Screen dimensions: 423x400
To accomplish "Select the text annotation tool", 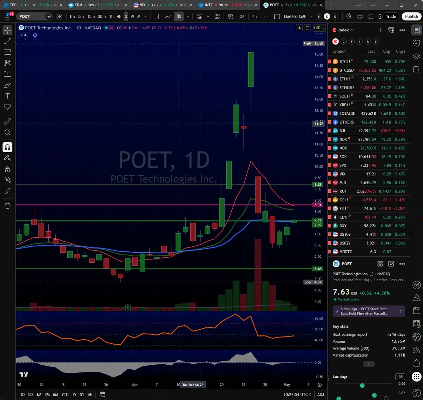I will 7,96.
